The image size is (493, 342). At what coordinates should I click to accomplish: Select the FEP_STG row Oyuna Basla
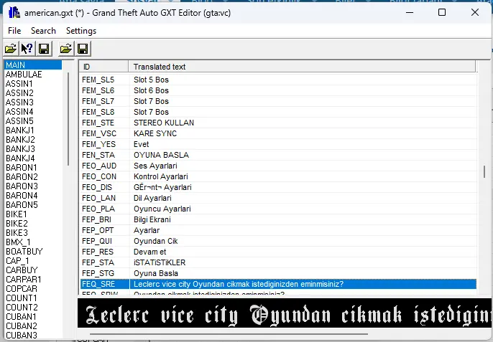[x=278, y=273]
